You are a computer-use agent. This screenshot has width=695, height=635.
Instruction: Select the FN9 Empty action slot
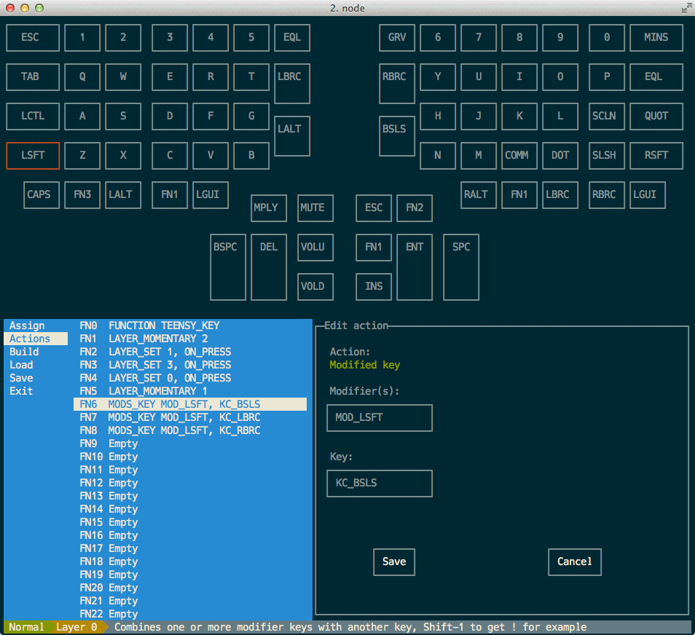[x=109, y=443]
